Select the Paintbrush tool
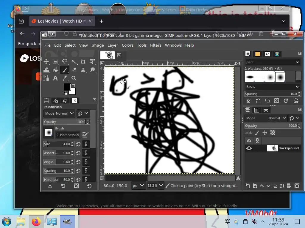 click(65, 70)
